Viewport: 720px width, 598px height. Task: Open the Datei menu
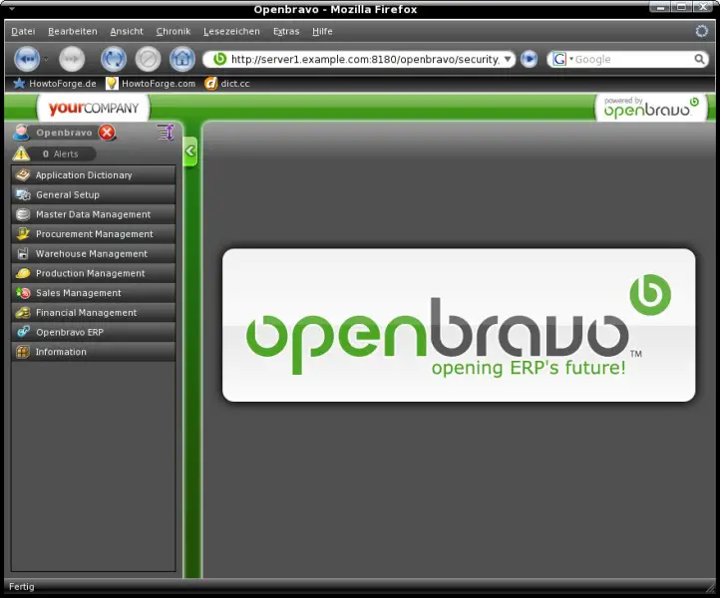(x=23, y=31)
